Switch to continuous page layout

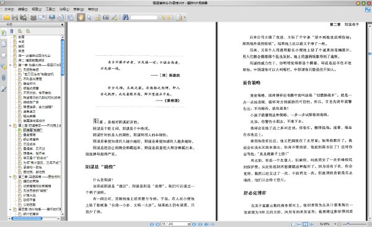click(x=299, y=224)
